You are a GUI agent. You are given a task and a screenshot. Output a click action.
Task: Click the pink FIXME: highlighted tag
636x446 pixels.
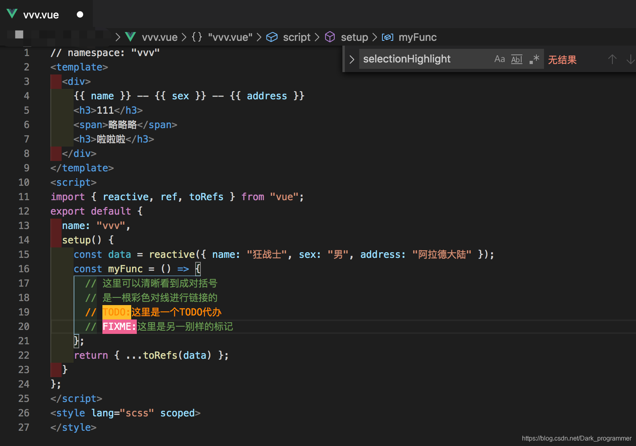point(119,326)
